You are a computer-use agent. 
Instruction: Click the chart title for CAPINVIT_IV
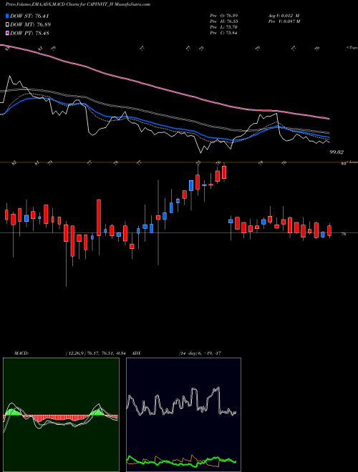tap(78, 4)
